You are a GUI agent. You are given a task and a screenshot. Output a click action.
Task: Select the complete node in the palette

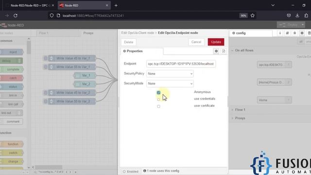(12, 70)
